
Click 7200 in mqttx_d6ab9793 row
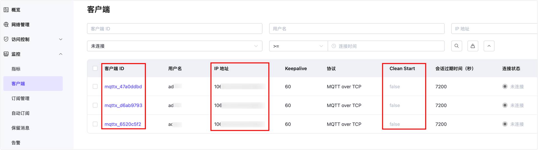point(441,105)
